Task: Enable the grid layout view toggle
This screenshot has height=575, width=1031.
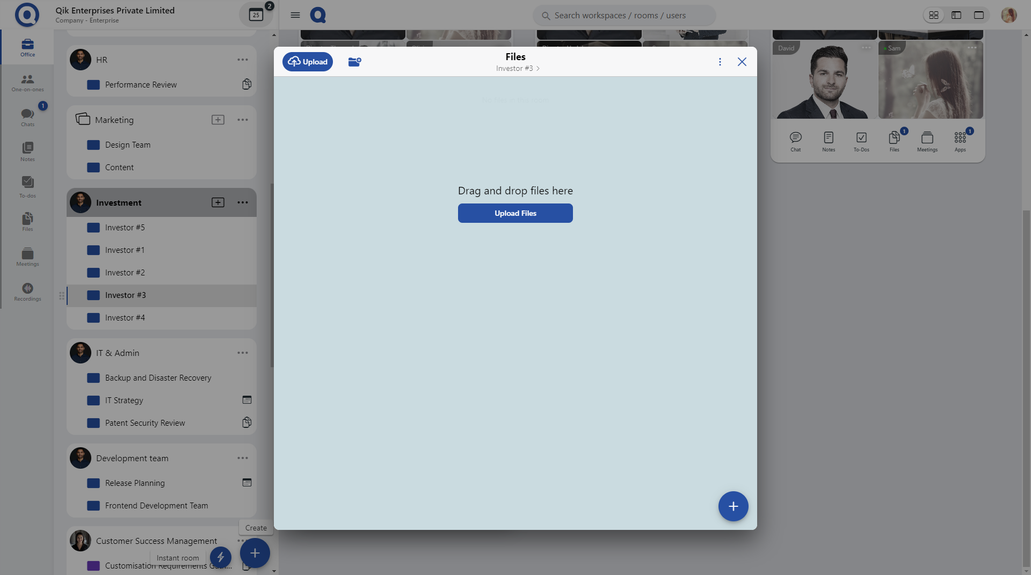Action: click(x=933, y=15)
